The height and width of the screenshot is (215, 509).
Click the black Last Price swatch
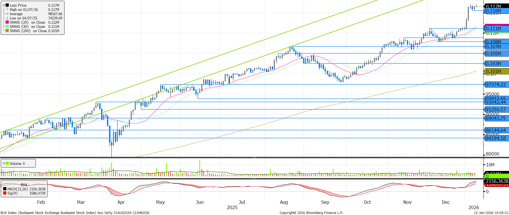[x=7, y=5]
